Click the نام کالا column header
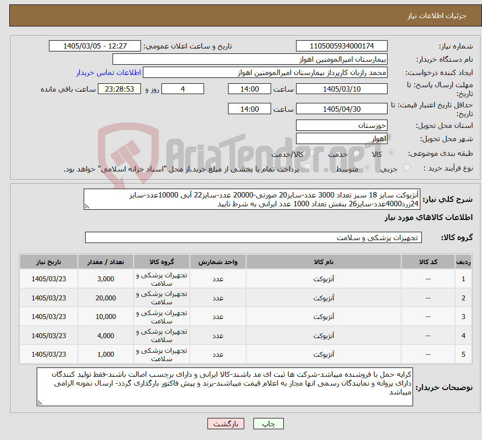The height and width of the screenshot is (440, 482). point(323,262)
